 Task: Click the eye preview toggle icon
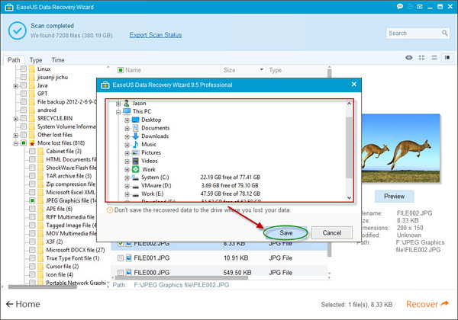click(409, 58)
